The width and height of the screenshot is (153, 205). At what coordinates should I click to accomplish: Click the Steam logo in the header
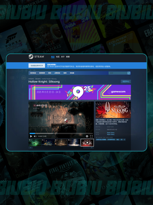coord(36,57)
